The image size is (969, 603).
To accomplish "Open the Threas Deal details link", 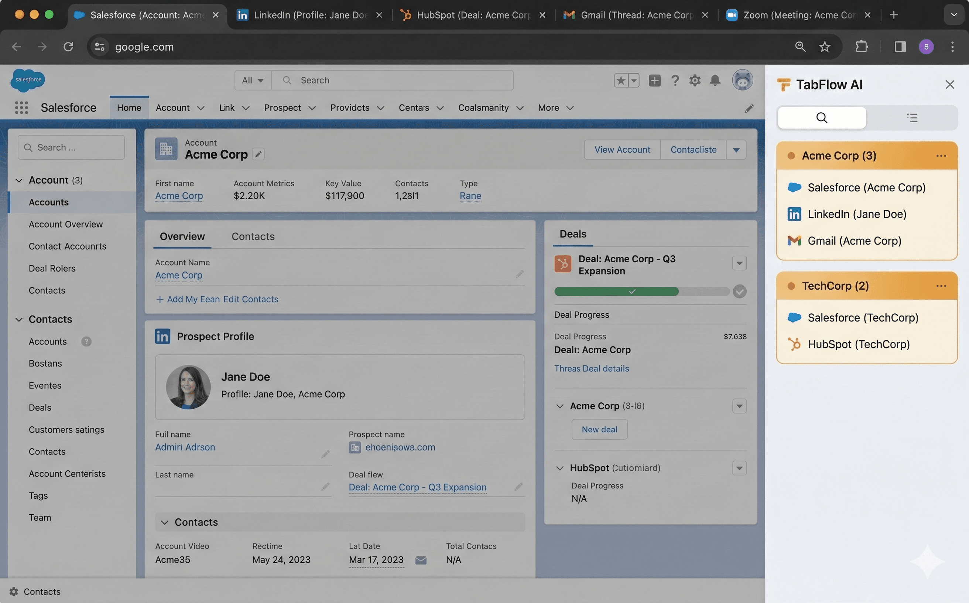I will (592, 368).
